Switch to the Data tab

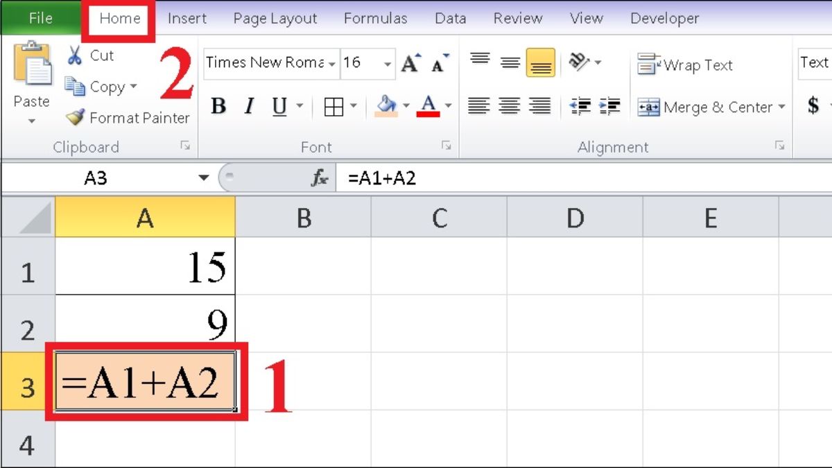[x=451, y=19]
